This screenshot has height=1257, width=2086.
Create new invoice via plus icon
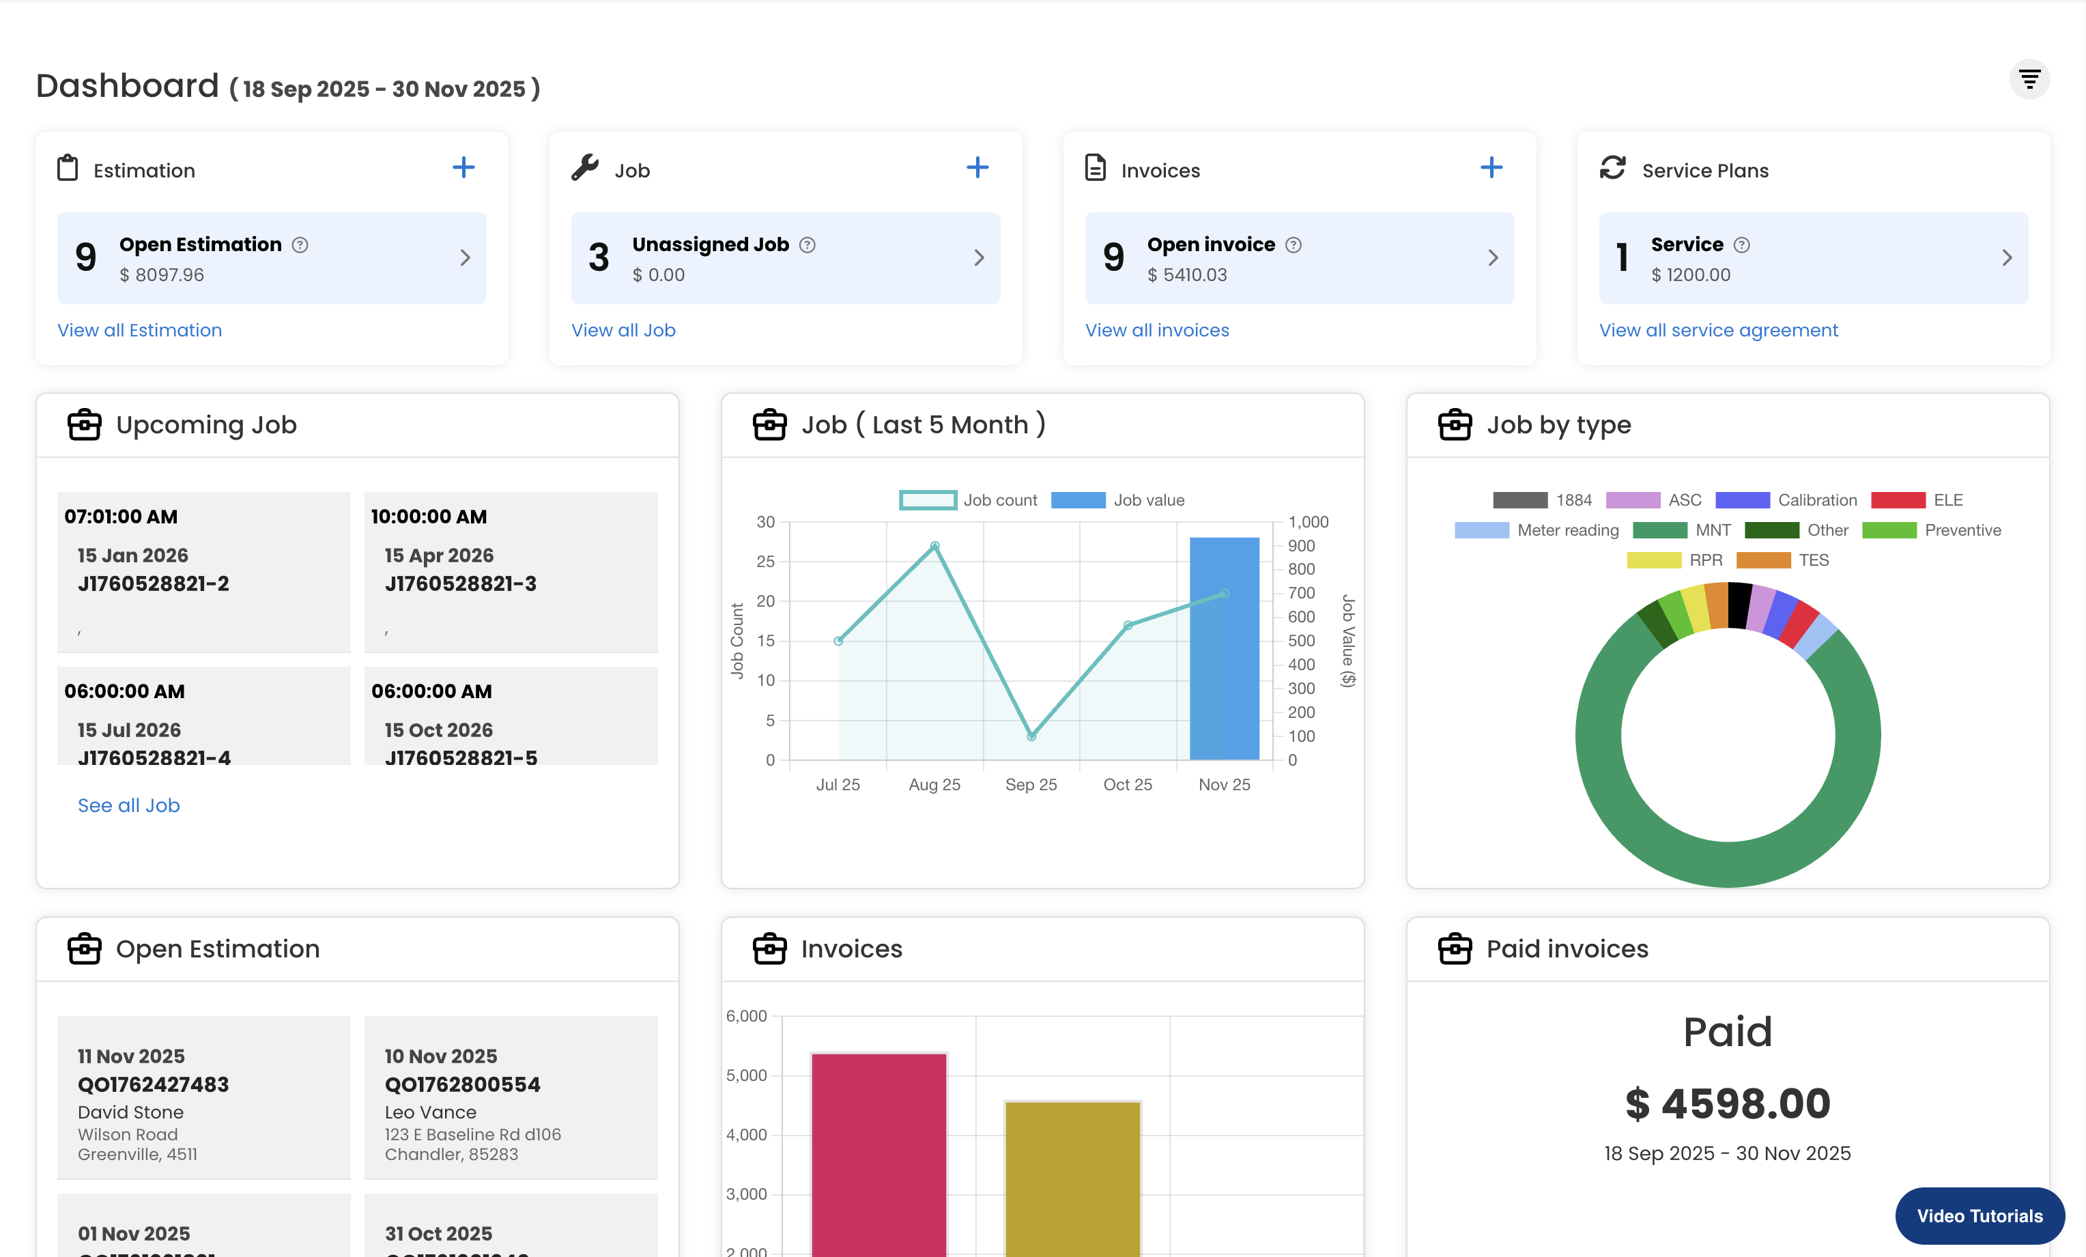(1491, 168)
